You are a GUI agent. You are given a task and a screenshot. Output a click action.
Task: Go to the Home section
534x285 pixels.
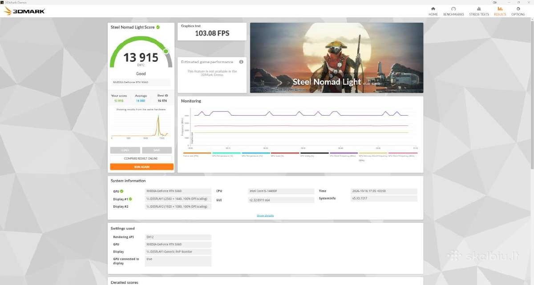(433, 11)
